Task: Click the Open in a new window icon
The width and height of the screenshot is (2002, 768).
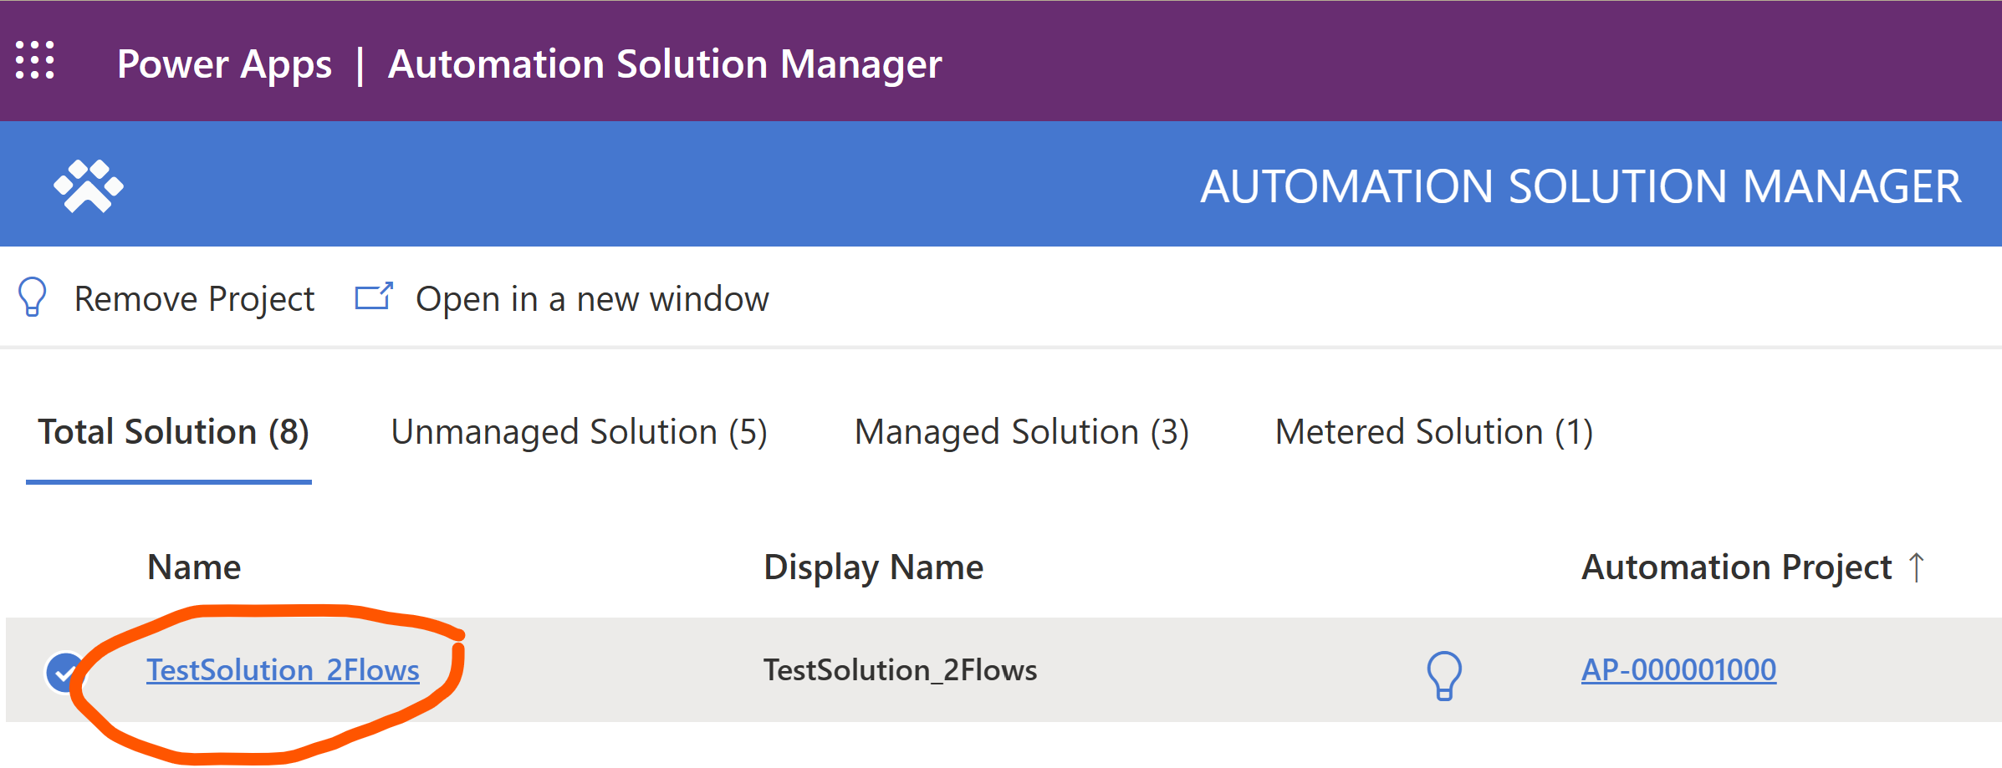Action: [375, 298]
